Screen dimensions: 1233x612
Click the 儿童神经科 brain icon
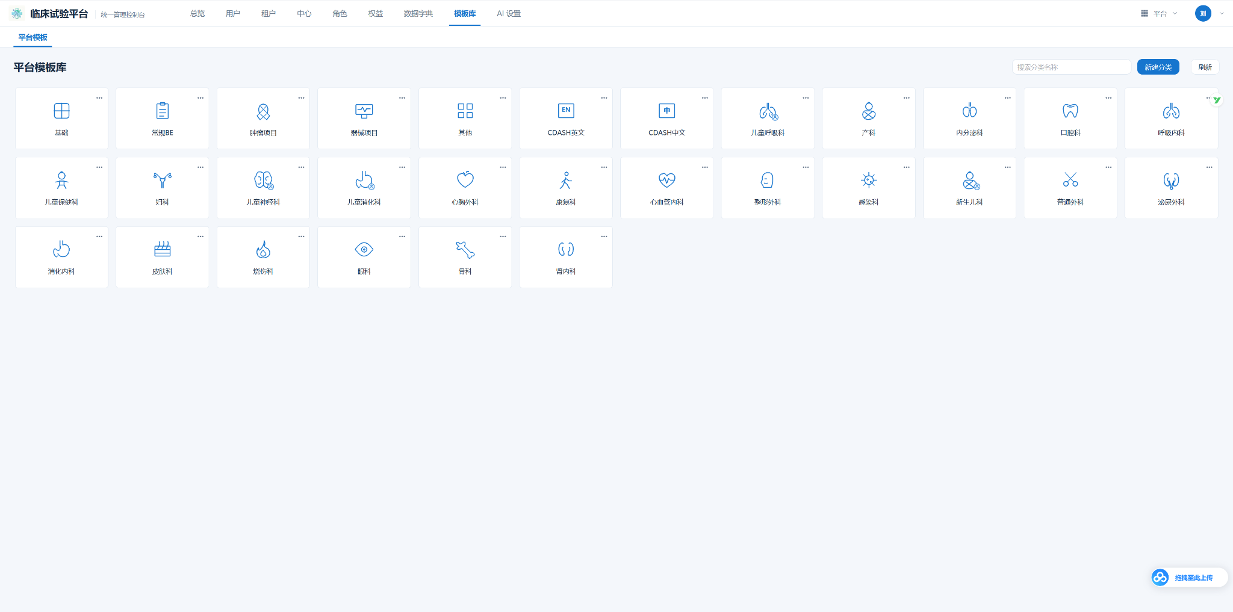coord(264,180)
